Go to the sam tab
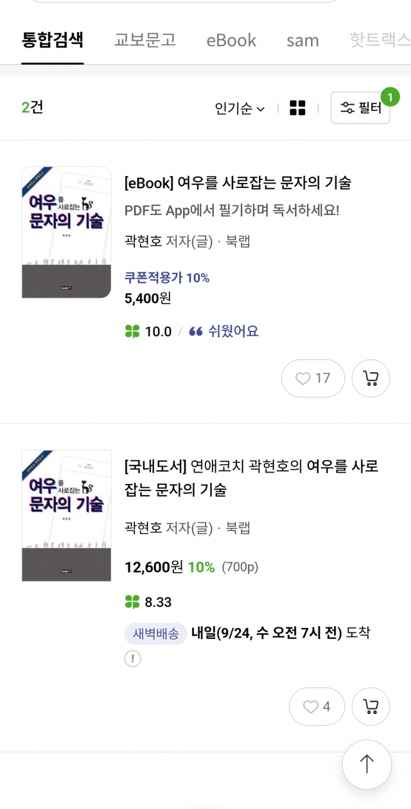The image size is (411, 809). coord(302,40)
